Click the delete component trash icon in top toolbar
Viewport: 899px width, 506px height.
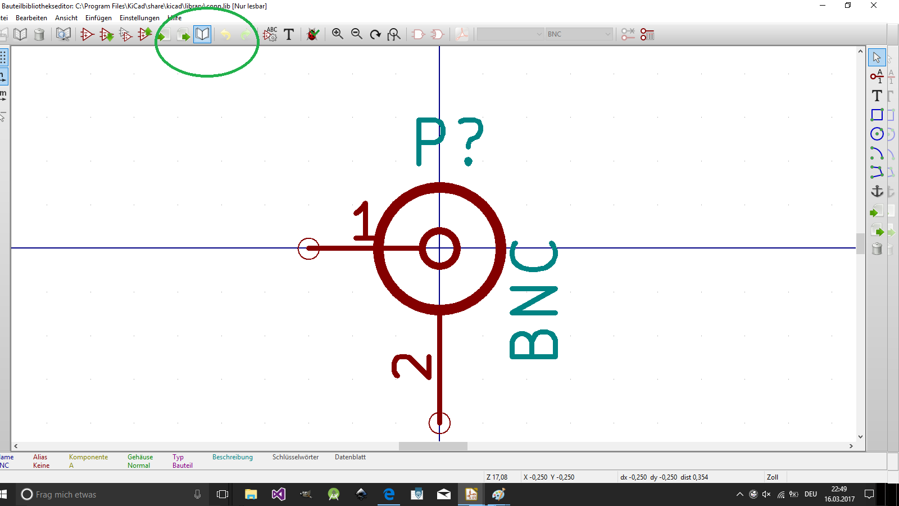click(x=39, y=34)
